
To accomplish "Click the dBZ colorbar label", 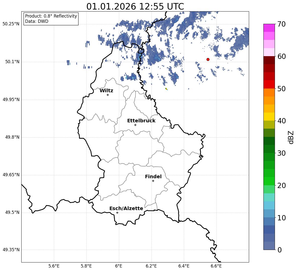I will pos(291,137).
